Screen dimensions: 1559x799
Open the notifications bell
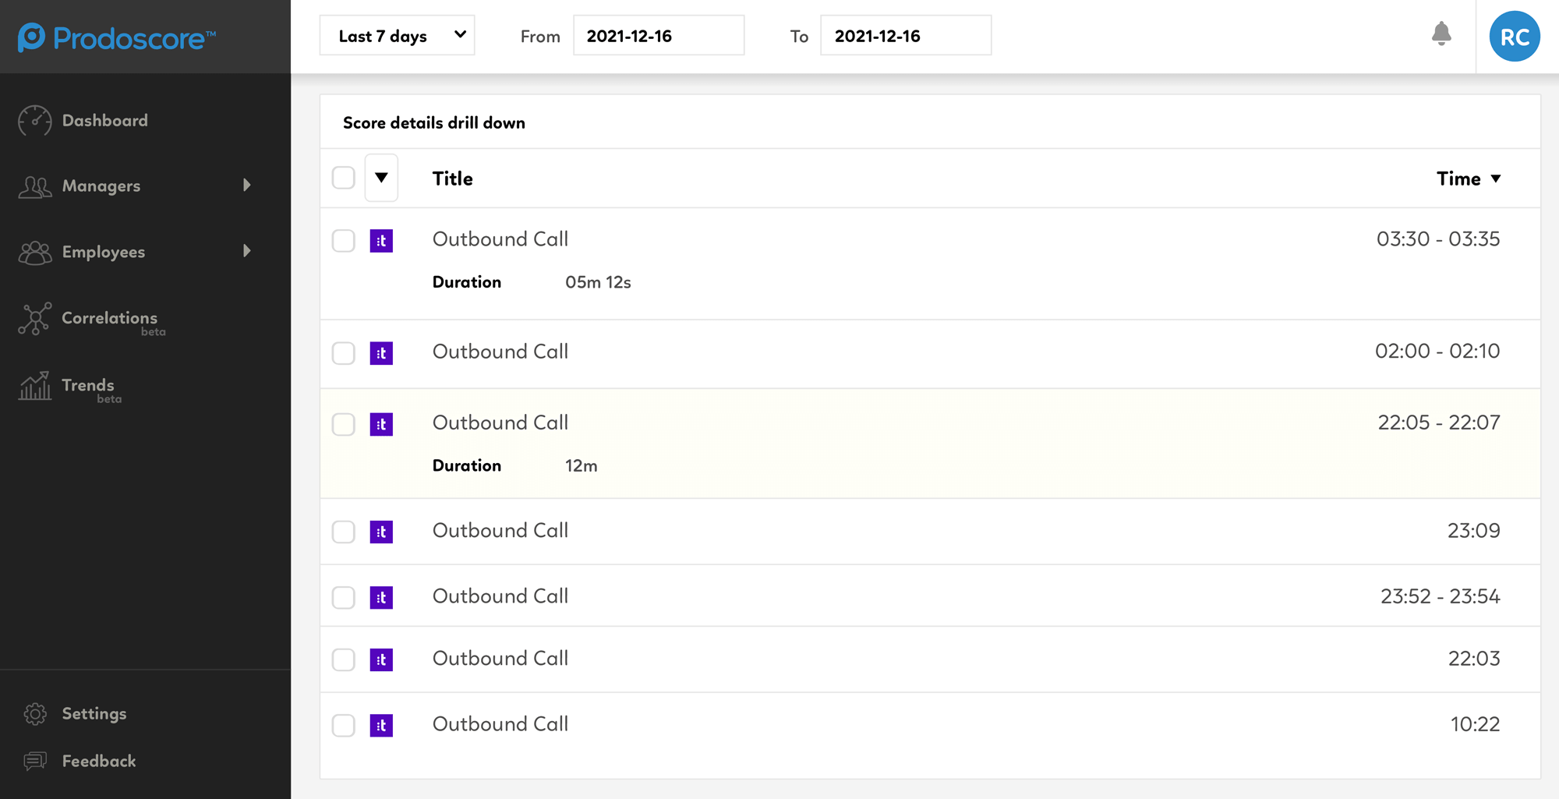click(1441, 34)
